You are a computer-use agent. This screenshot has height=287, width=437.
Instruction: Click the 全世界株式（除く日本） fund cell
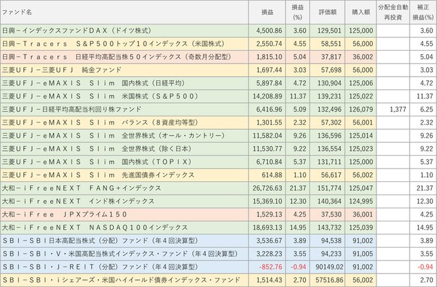(124, 149)
